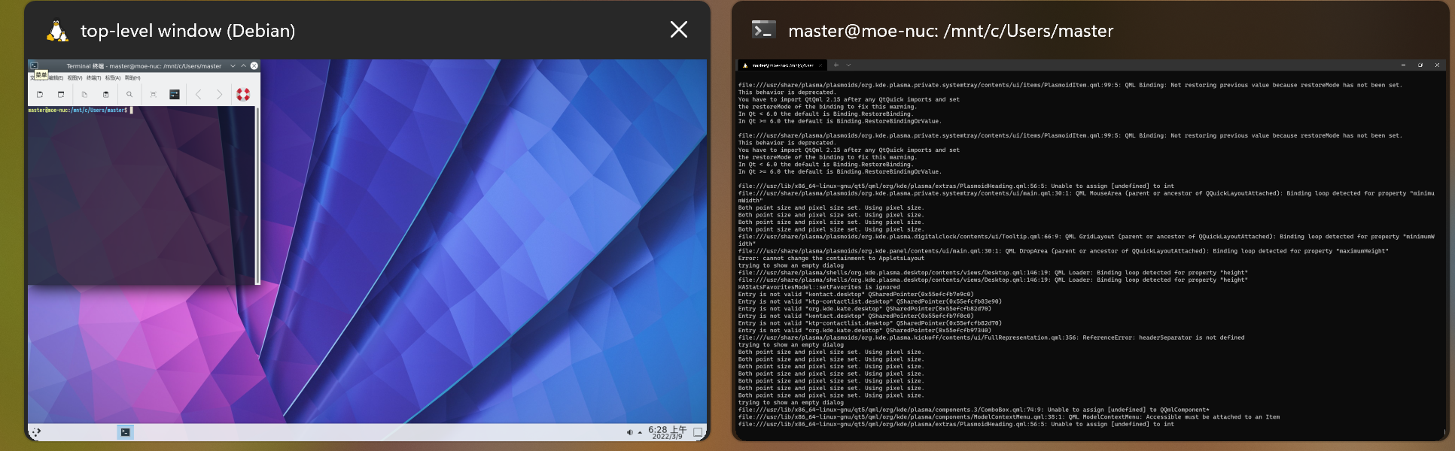Click the Tux penguin icon of Debian window
The width and height of the screenshot is (1455, 451).
(x=57, y=31)
